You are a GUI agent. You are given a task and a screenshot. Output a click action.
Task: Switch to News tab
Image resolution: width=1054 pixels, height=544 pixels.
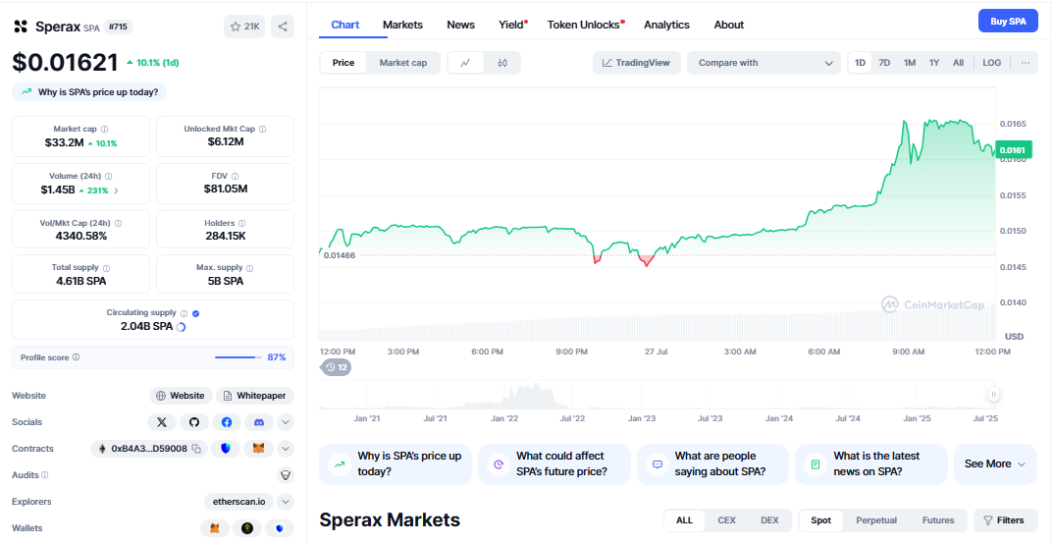click(x=460, y=25)
